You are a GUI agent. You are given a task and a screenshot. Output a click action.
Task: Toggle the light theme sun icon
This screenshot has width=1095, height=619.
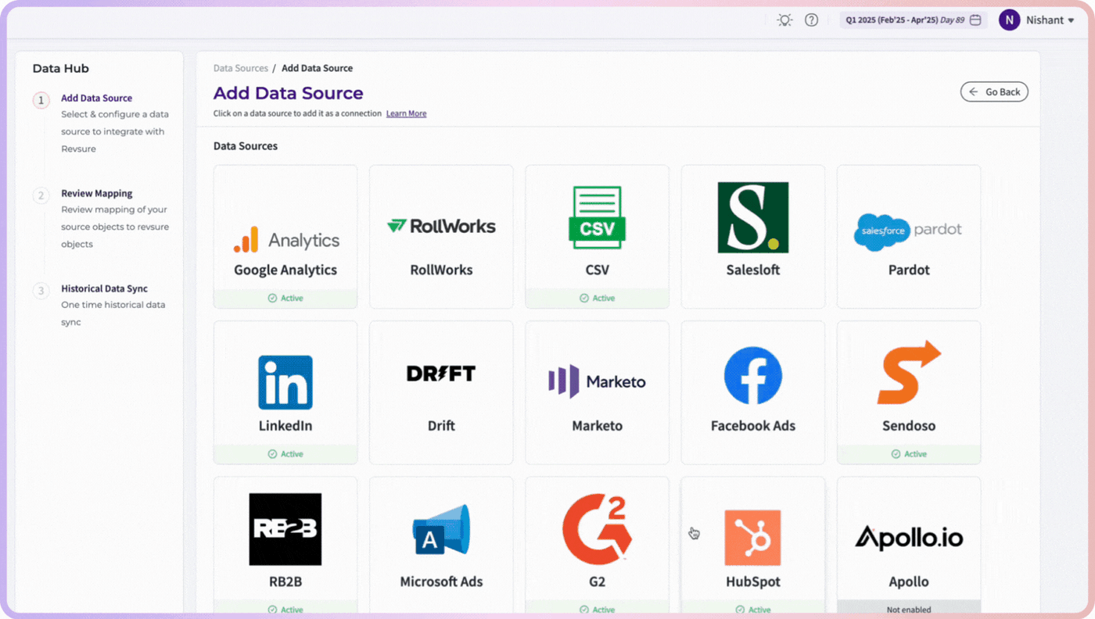tap(784, 20)
